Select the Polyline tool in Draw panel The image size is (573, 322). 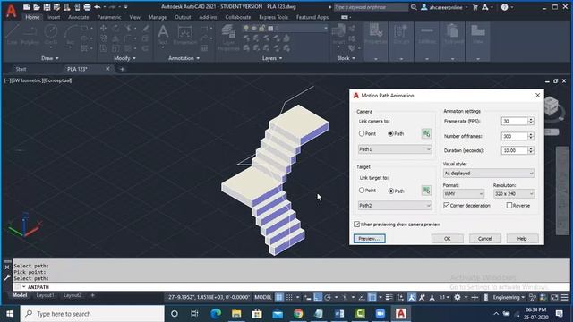[30, 35]
